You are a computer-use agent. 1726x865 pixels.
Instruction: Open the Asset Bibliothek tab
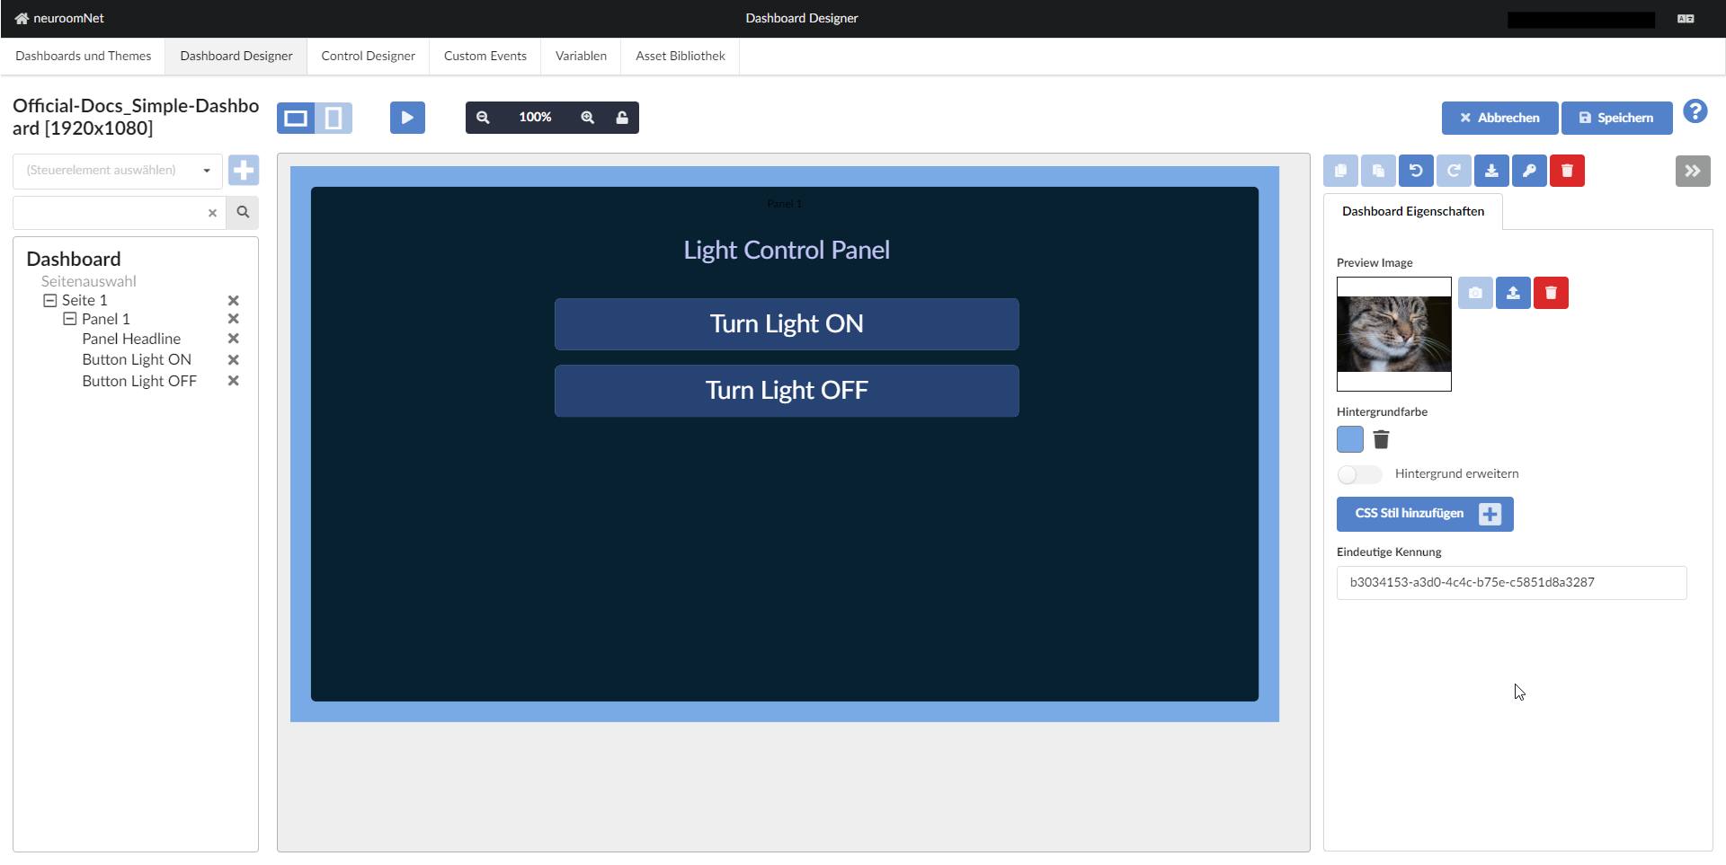[680, 56]
